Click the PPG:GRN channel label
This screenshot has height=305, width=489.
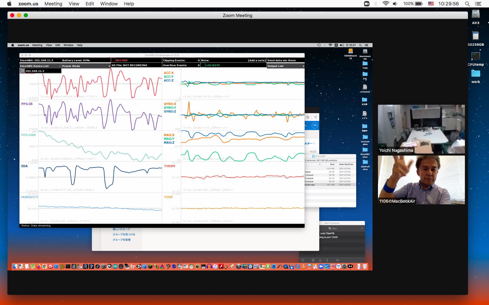coord(28,135)
